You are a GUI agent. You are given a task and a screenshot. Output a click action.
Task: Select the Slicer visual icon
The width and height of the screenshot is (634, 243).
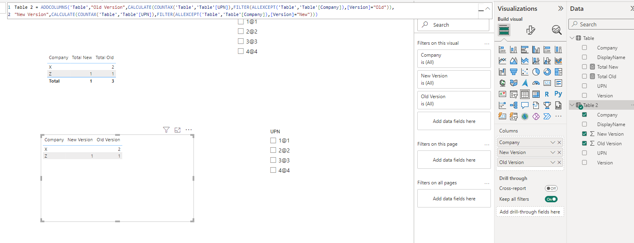[x=514, y=94]
